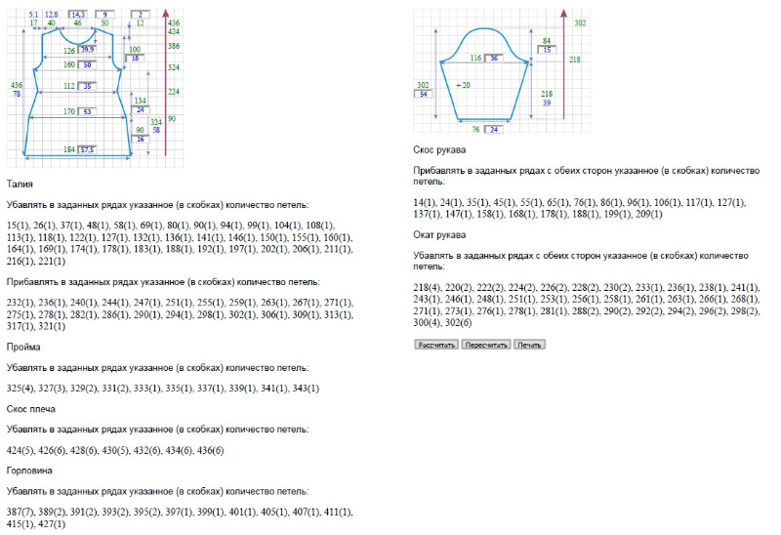The width and height of the screenshot is (781, 535).
Task: Click the blue bodice pattern diagram
Action: [x=78, y=92]
